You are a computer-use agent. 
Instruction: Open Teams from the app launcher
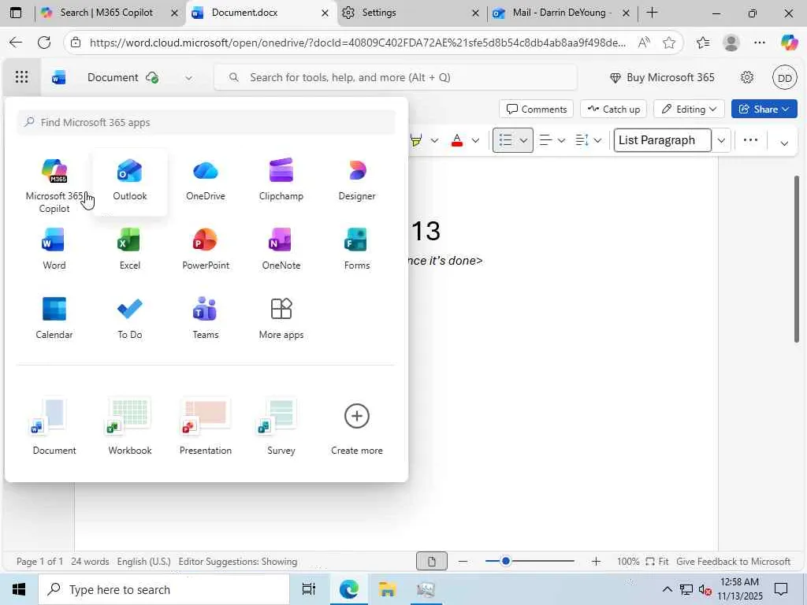tap(206, 319)
